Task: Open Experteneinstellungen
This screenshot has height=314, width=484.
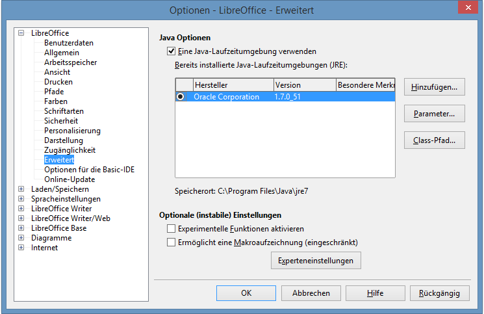Action: click(316, 261)
